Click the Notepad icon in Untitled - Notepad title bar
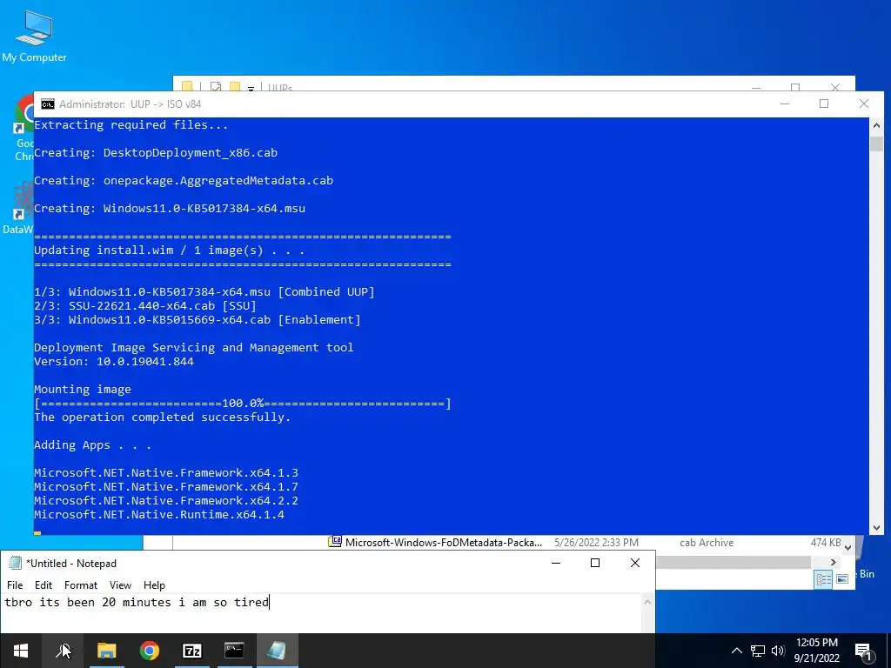This screenshot has height=668, width=891. pyautogui.click(x=15, y=563)
